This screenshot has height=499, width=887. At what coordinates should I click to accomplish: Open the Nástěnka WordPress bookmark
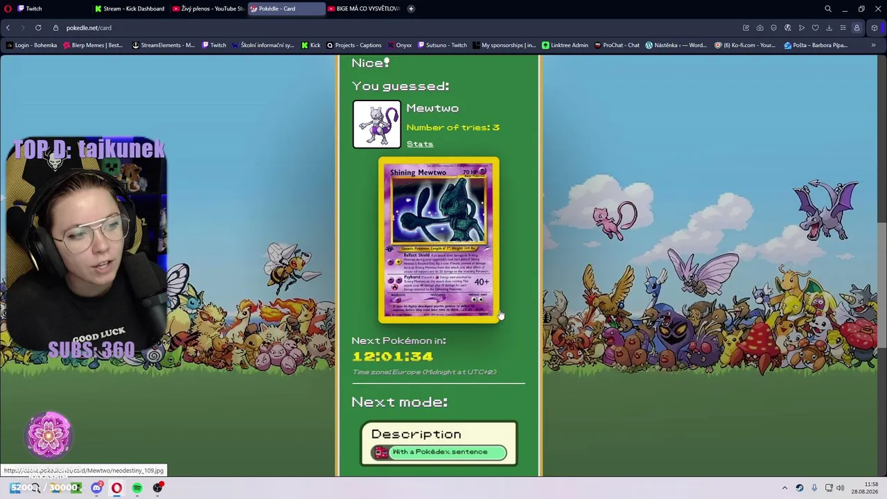coord(676,45)
